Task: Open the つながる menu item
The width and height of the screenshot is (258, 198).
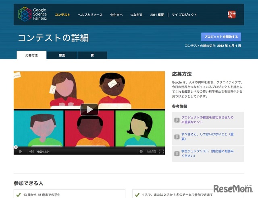Action: tap(136, 15)
